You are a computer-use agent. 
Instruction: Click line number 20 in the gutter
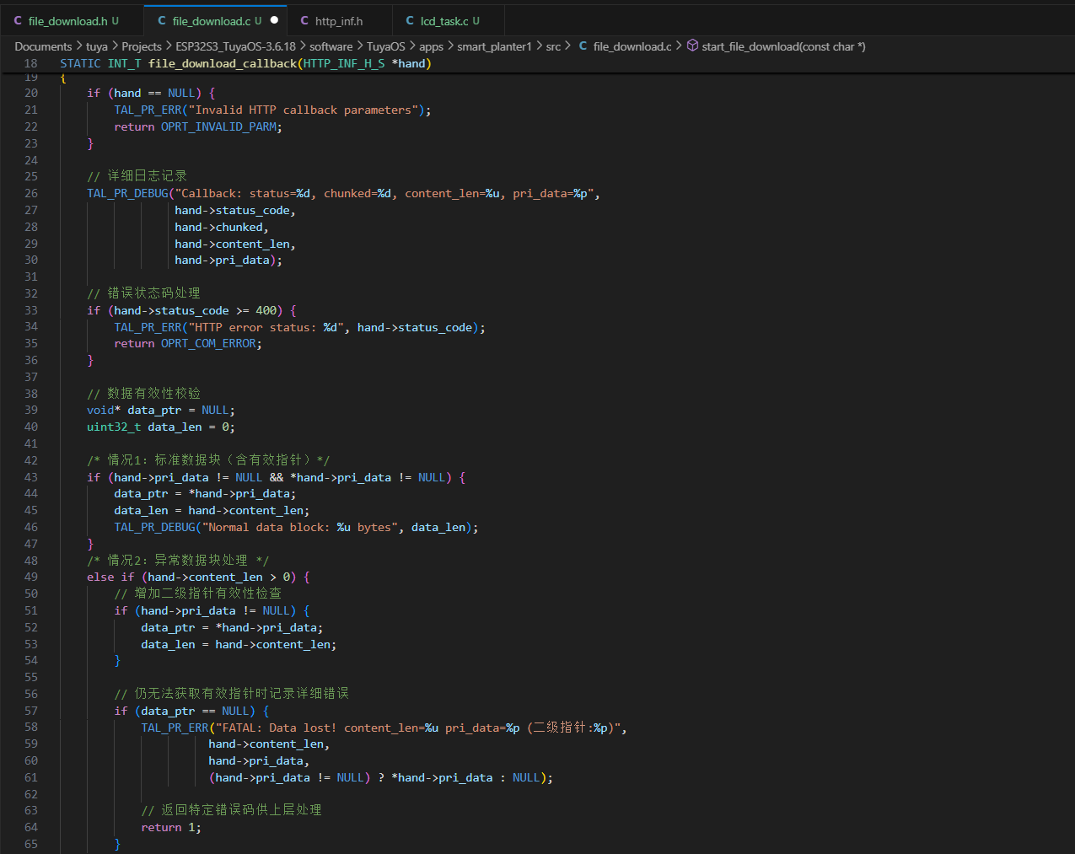point(31,93)
